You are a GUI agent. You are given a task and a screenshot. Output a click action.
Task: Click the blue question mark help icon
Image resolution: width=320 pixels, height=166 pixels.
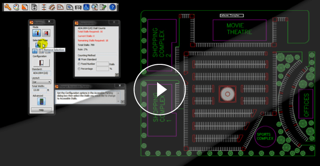click(x=113, y=7)
